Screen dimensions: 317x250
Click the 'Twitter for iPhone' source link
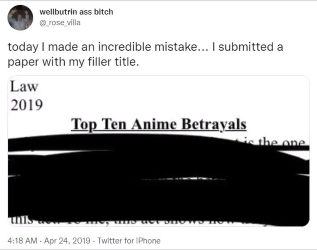click(x=129, y=241)
